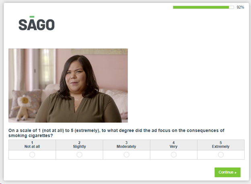Click the Not at all column header
The height and width of the screenshot is (184, 251).
click(32, 145)
